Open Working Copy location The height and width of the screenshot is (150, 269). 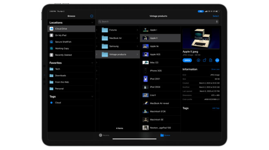coord(71,49)
